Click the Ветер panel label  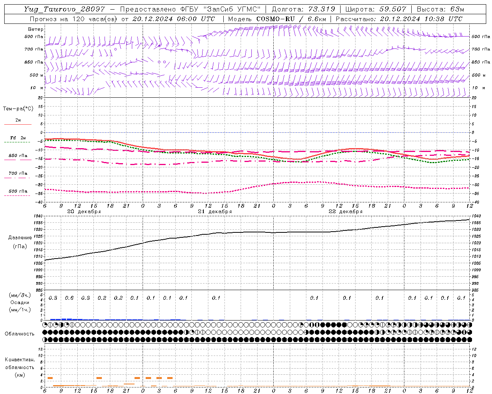[x=36, y=29]
